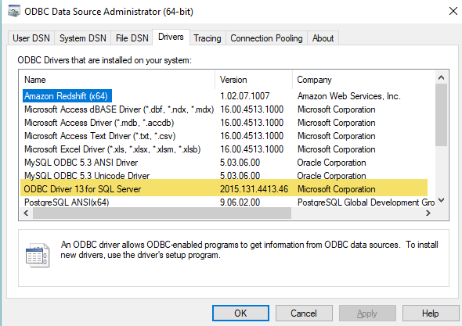Select Microsoft Excel Driver row
The image size is (462, 326).
pos(112,149)
